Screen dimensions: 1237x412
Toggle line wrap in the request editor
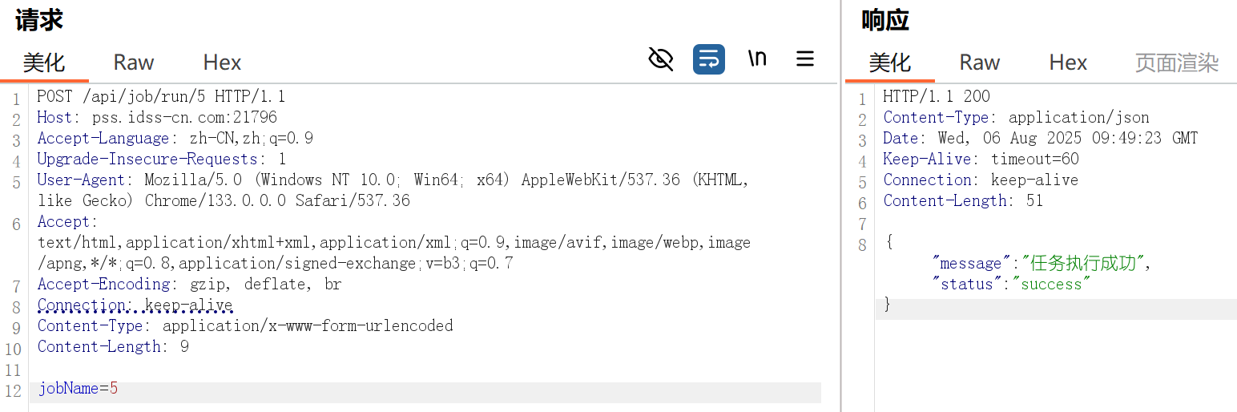[708, 59]
